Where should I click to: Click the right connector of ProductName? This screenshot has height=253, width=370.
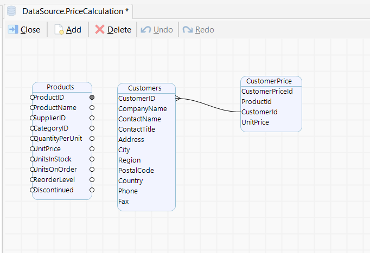(92, 108)
